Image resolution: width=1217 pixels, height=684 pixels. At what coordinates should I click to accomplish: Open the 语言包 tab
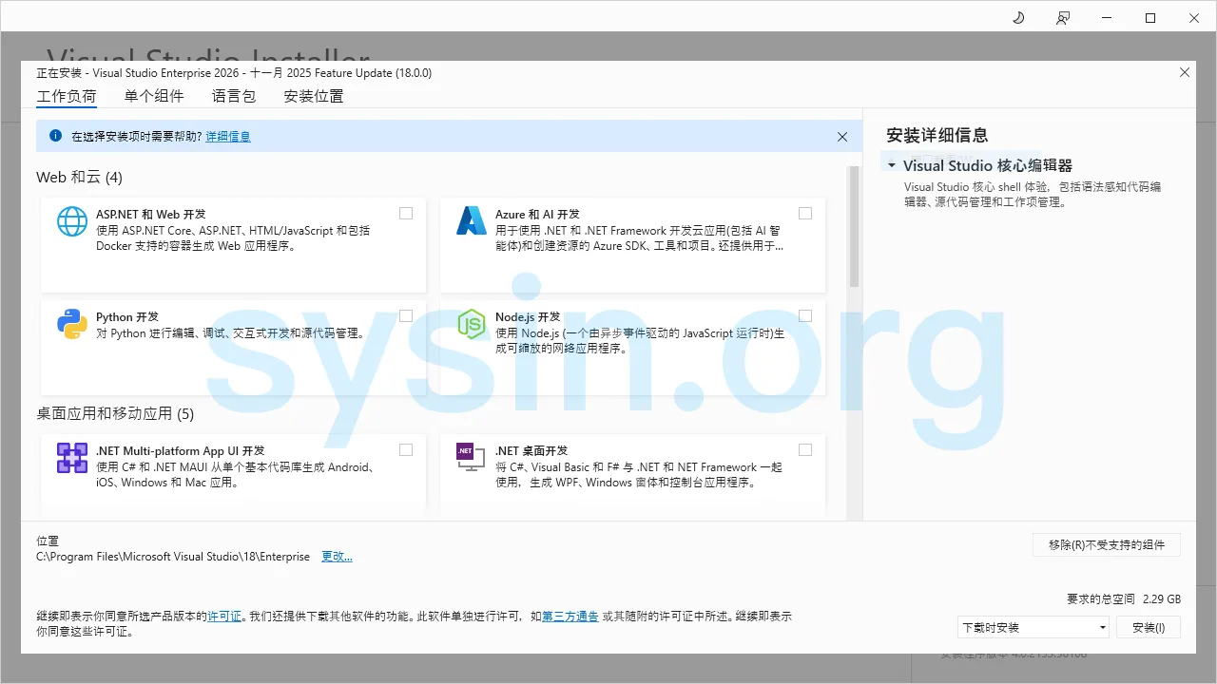tap(233, 96)
